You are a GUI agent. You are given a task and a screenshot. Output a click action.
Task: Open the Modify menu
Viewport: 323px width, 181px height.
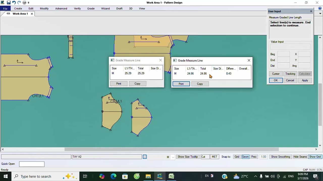(x=44, y=9)
